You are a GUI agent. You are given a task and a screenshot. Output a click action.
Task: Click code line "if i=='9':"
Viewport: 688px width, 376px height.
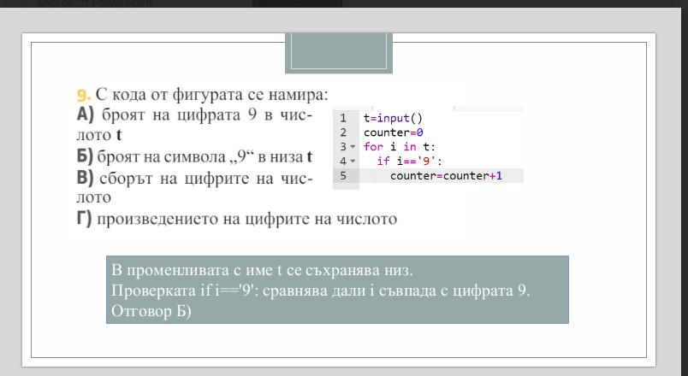pos(409,162)
